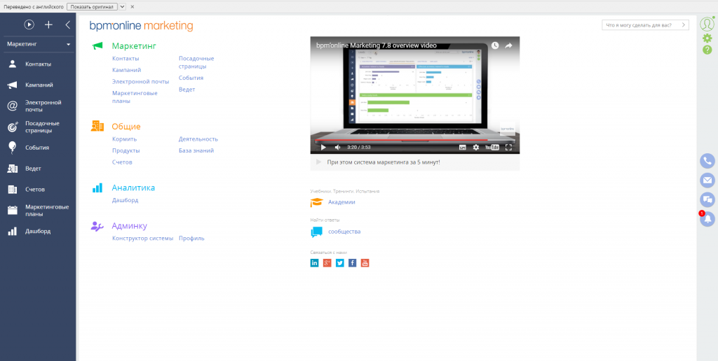Click the Дашборд link under Аналитика
718x361 pixels.
125,200
